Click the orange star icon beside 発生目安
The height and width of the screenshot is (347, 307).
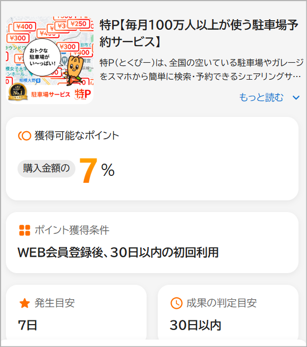click(x=24, y=303)
